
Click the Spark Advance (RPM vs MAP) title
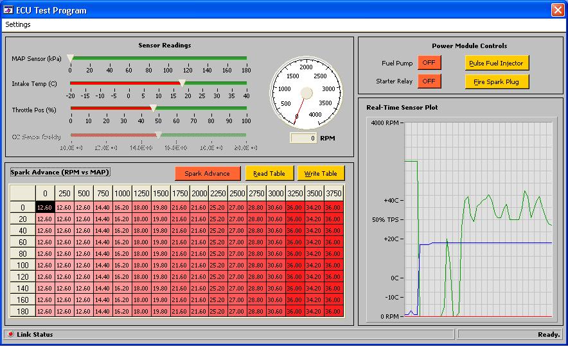(x=60, y=173)
